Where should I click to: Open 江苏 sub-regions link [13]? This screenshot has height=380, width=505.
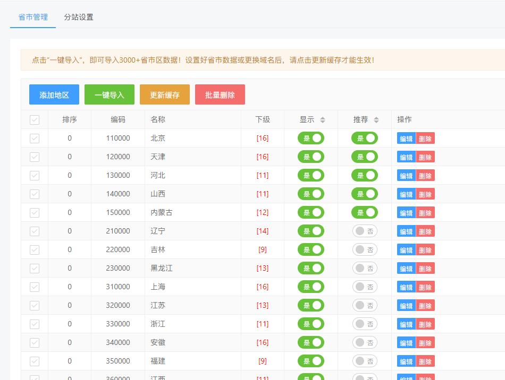coord(263,305)
